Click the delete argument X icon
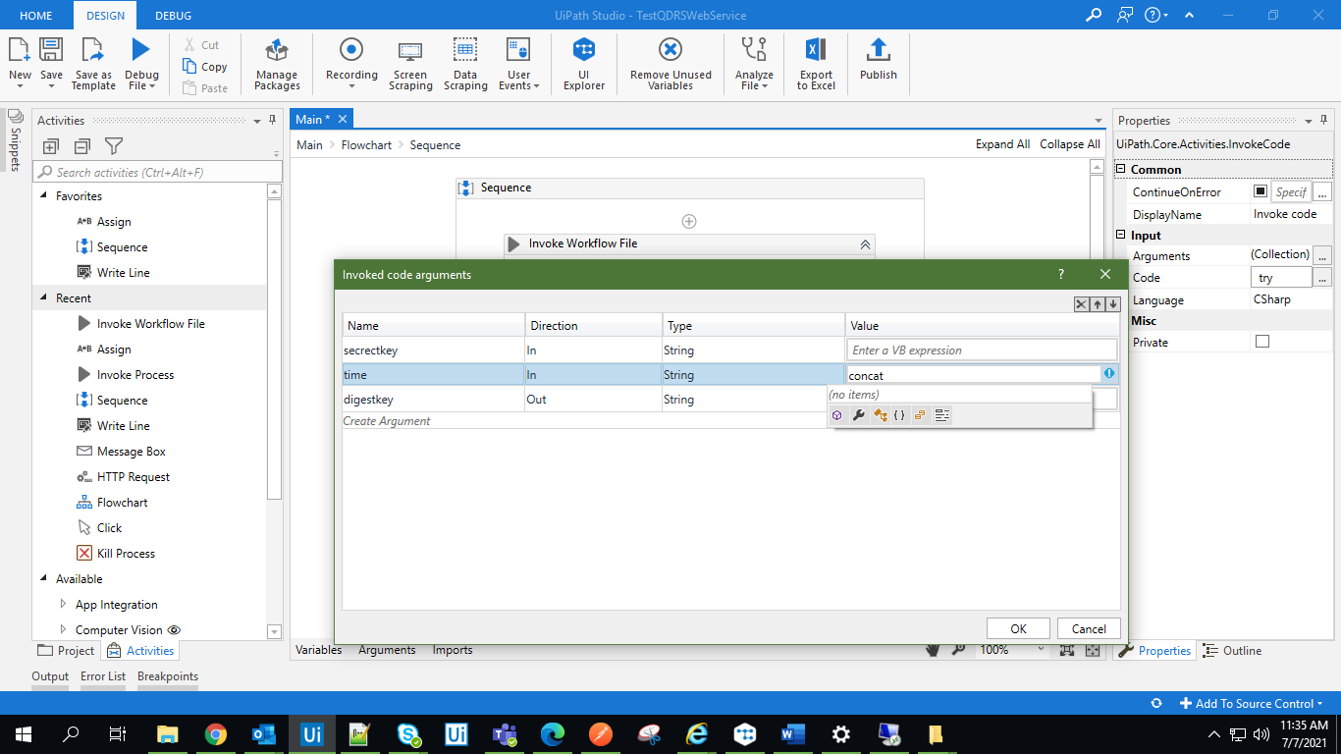1341x754 pixels. coord(1081,304)
